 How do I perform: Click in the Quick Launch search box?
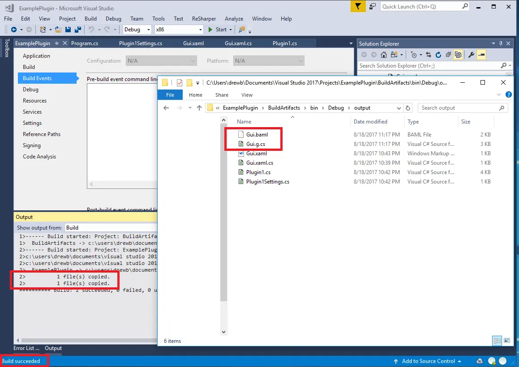[425, 6]
